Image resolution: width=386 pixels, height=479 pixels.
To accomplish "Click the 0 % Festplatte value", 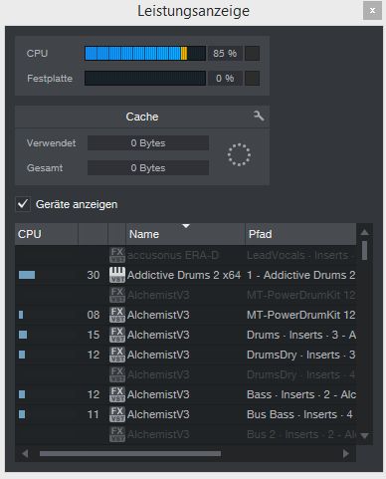I will (225, 79).
